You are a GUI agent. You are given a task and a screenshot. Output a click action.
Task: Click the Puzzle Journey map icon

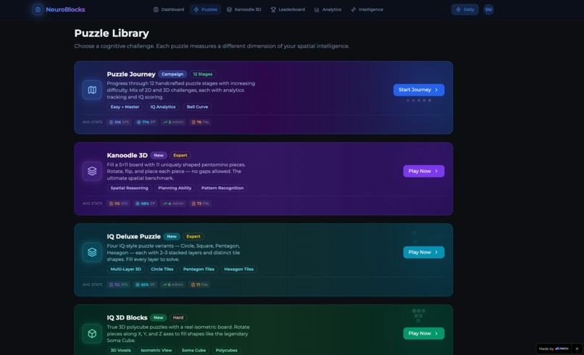(x=92, y=90)
